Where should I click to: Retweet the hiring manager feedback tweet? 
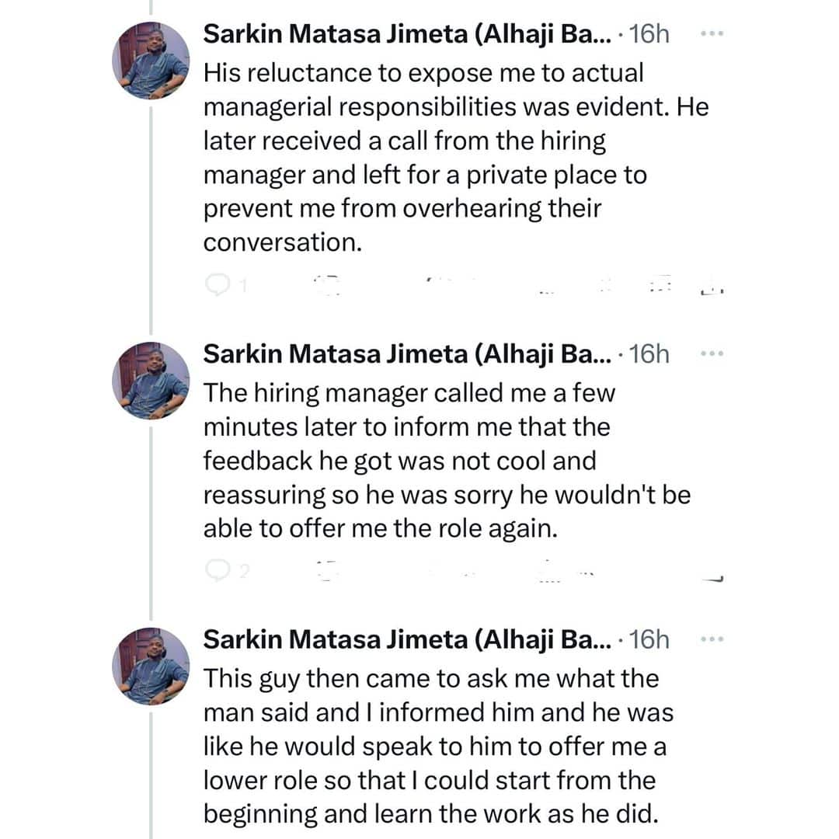tap(329, 572)
